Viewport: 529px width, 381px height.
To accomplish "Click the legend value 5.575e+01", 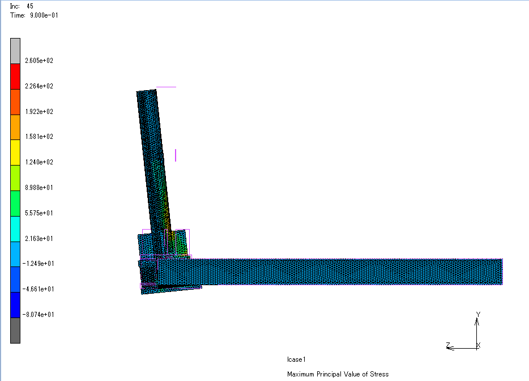I will tap(39, 213).
